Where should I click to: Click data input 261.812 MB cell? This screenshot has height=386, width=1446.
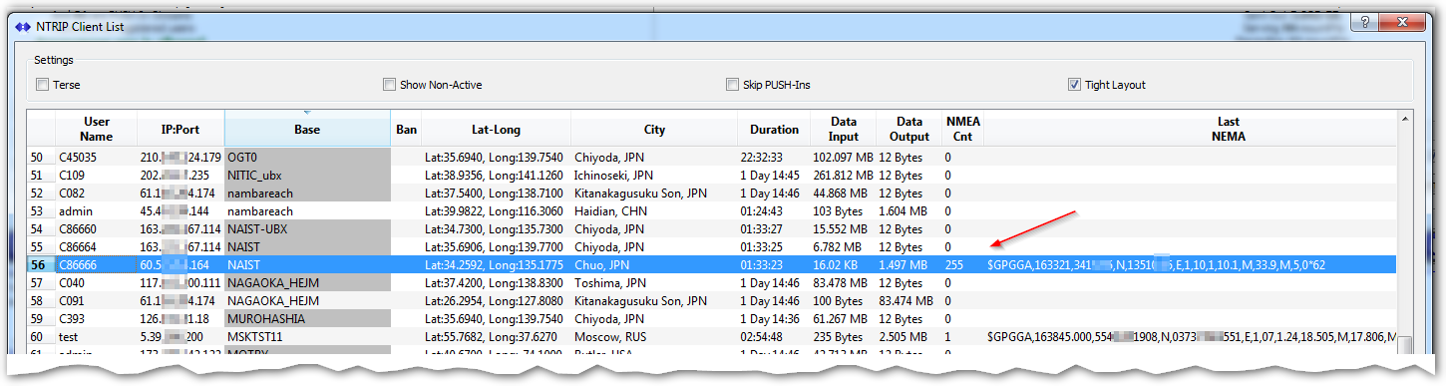[x=843, y=175]
